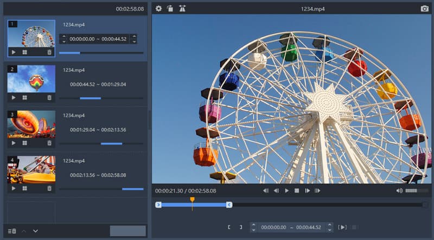This screenshot has height=240, width=434.
Task: Delete clip 2 with its trash icon
Action: pyautogui.click(x=49, y=98)
